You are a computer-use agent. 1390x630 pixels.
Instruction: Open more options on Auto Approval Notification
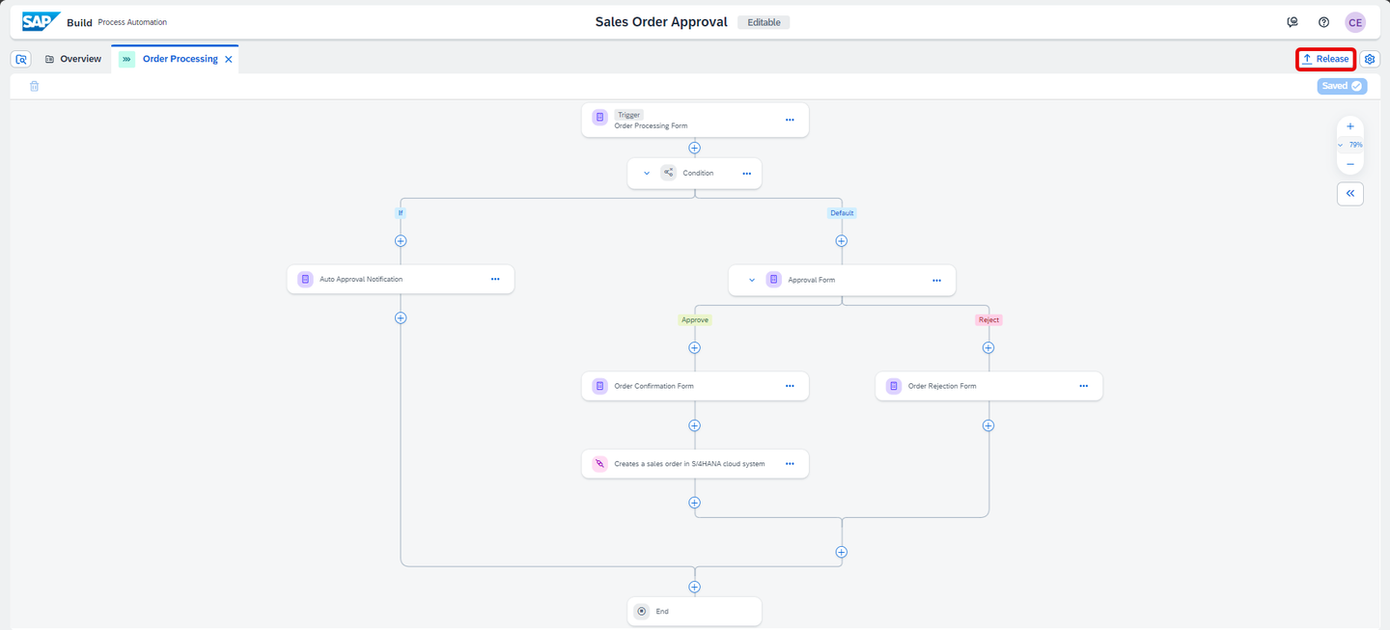(x=495, y=279)
